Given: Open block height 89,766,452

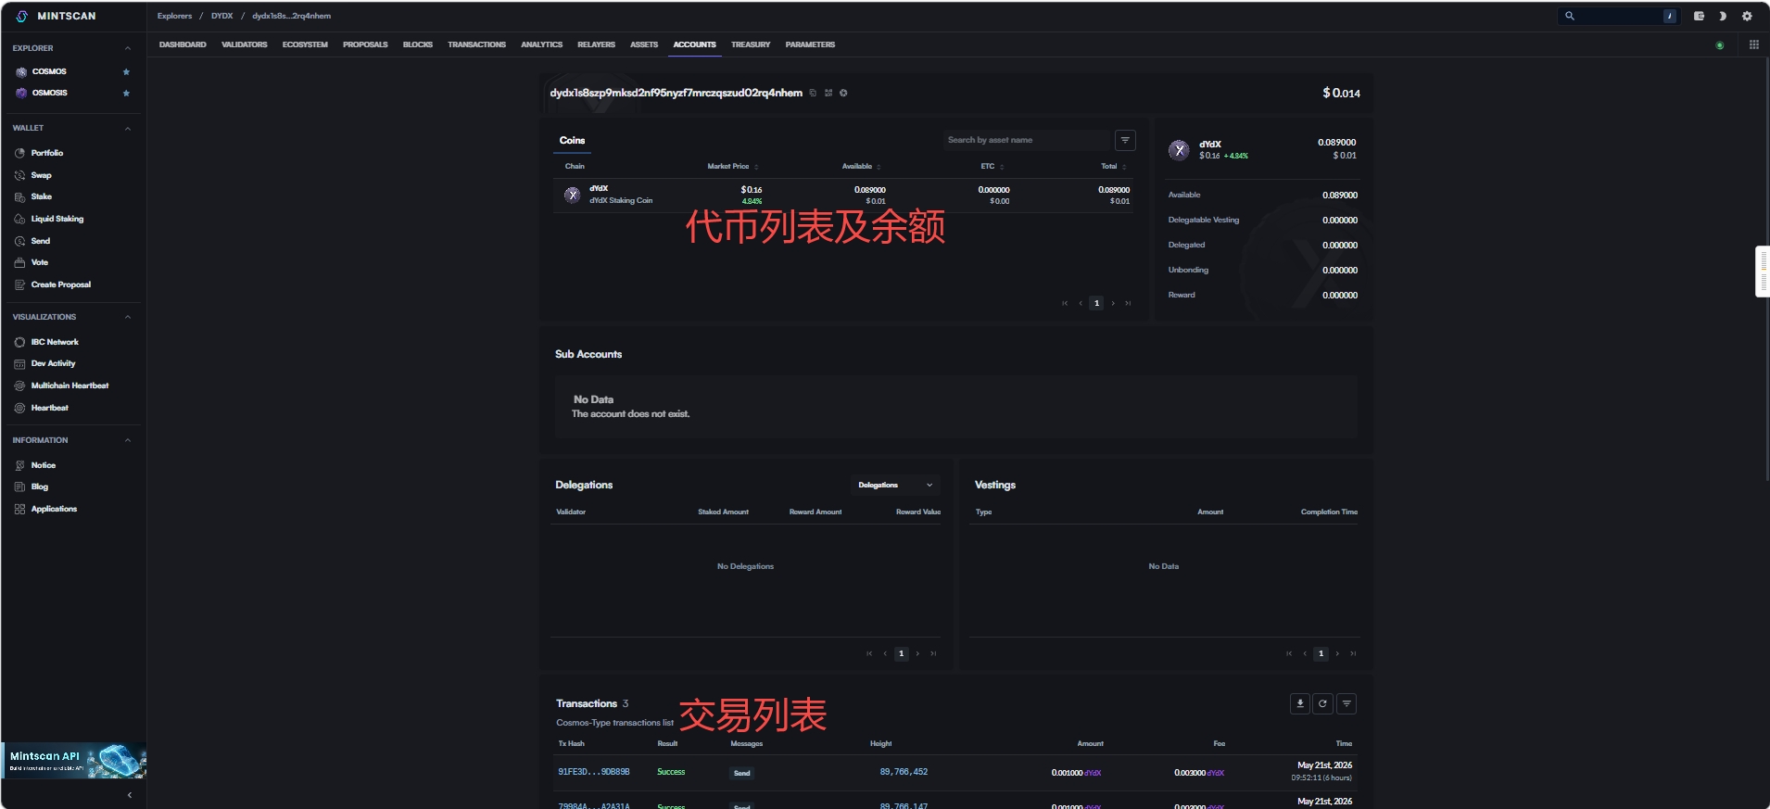Looking at the screenshot, I should [904, 772].
